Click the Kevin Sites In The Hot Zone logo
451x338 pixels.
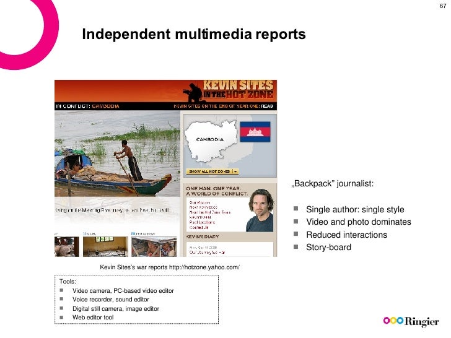pos(229,90)
